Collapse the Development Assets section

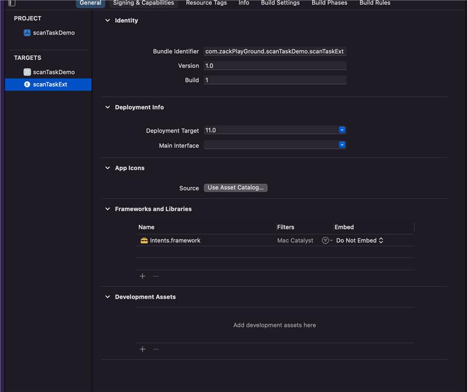point(107,297)
